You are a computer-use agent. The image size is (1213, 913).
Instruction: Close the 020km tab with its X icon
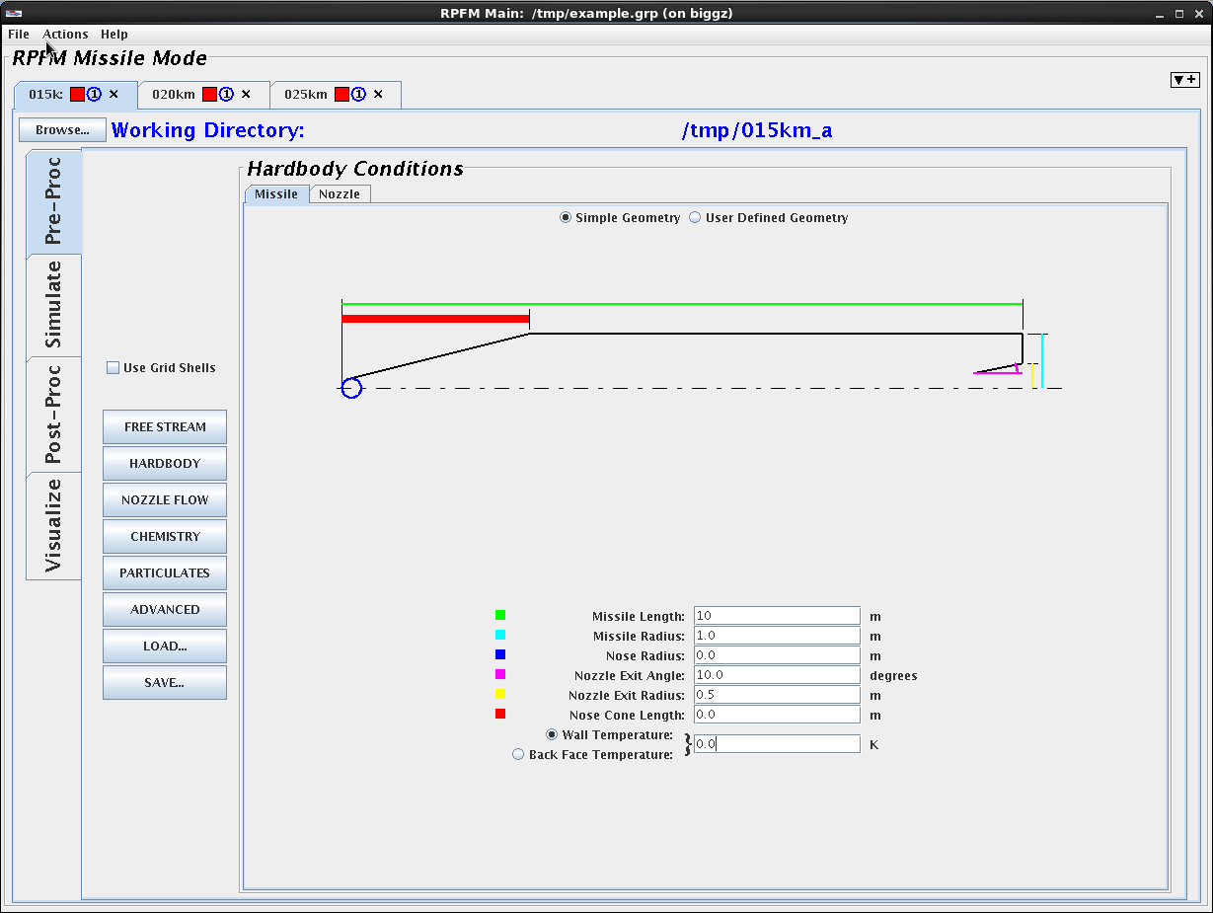coord(246,95)
